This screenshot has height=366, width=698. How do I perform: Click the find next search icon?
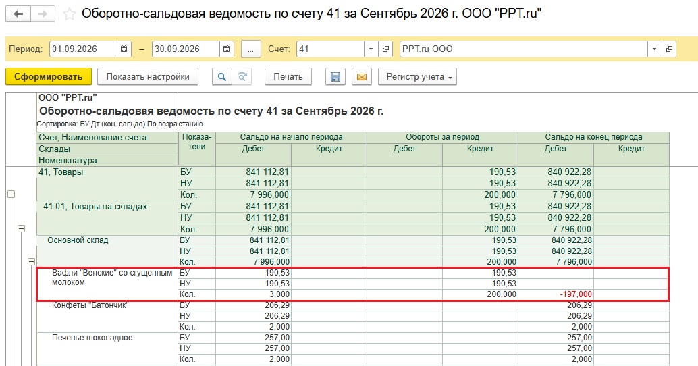click(x=242, y=76)
